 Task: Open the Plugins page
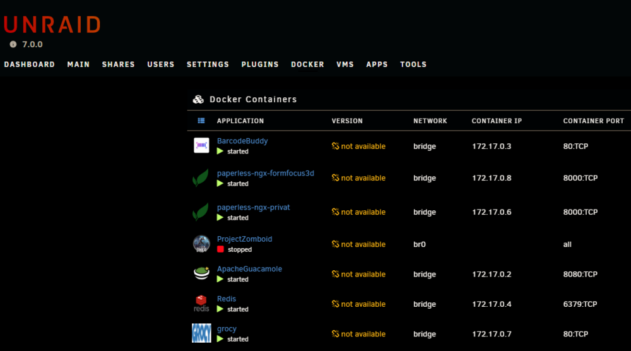pos(260,64)
